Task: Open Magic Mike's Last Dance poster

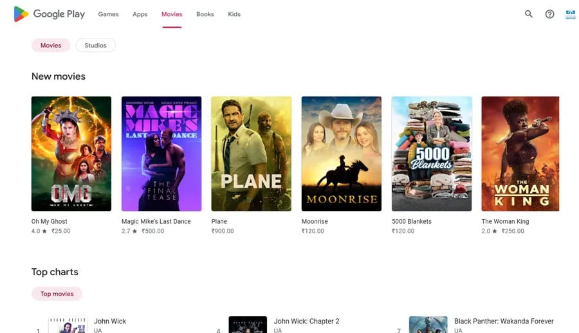Action: pyautogui.click(x=161, y=154)
